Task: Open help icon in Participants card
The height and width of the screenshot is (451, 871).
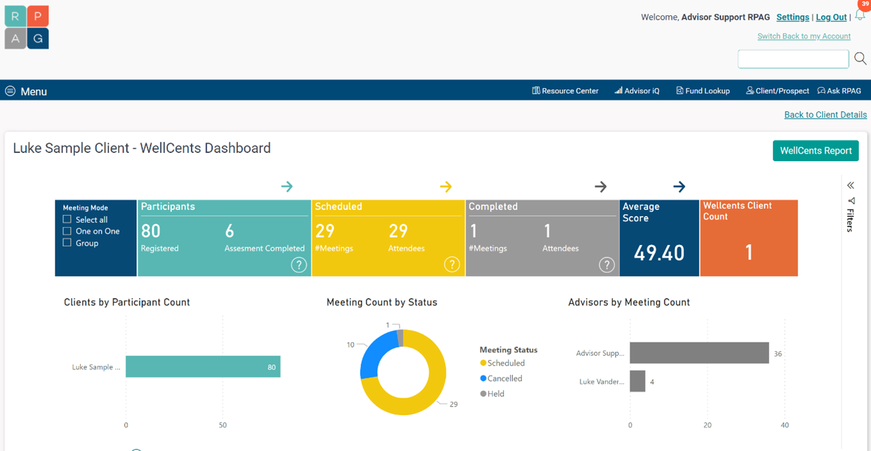Action: pos(299,265)
